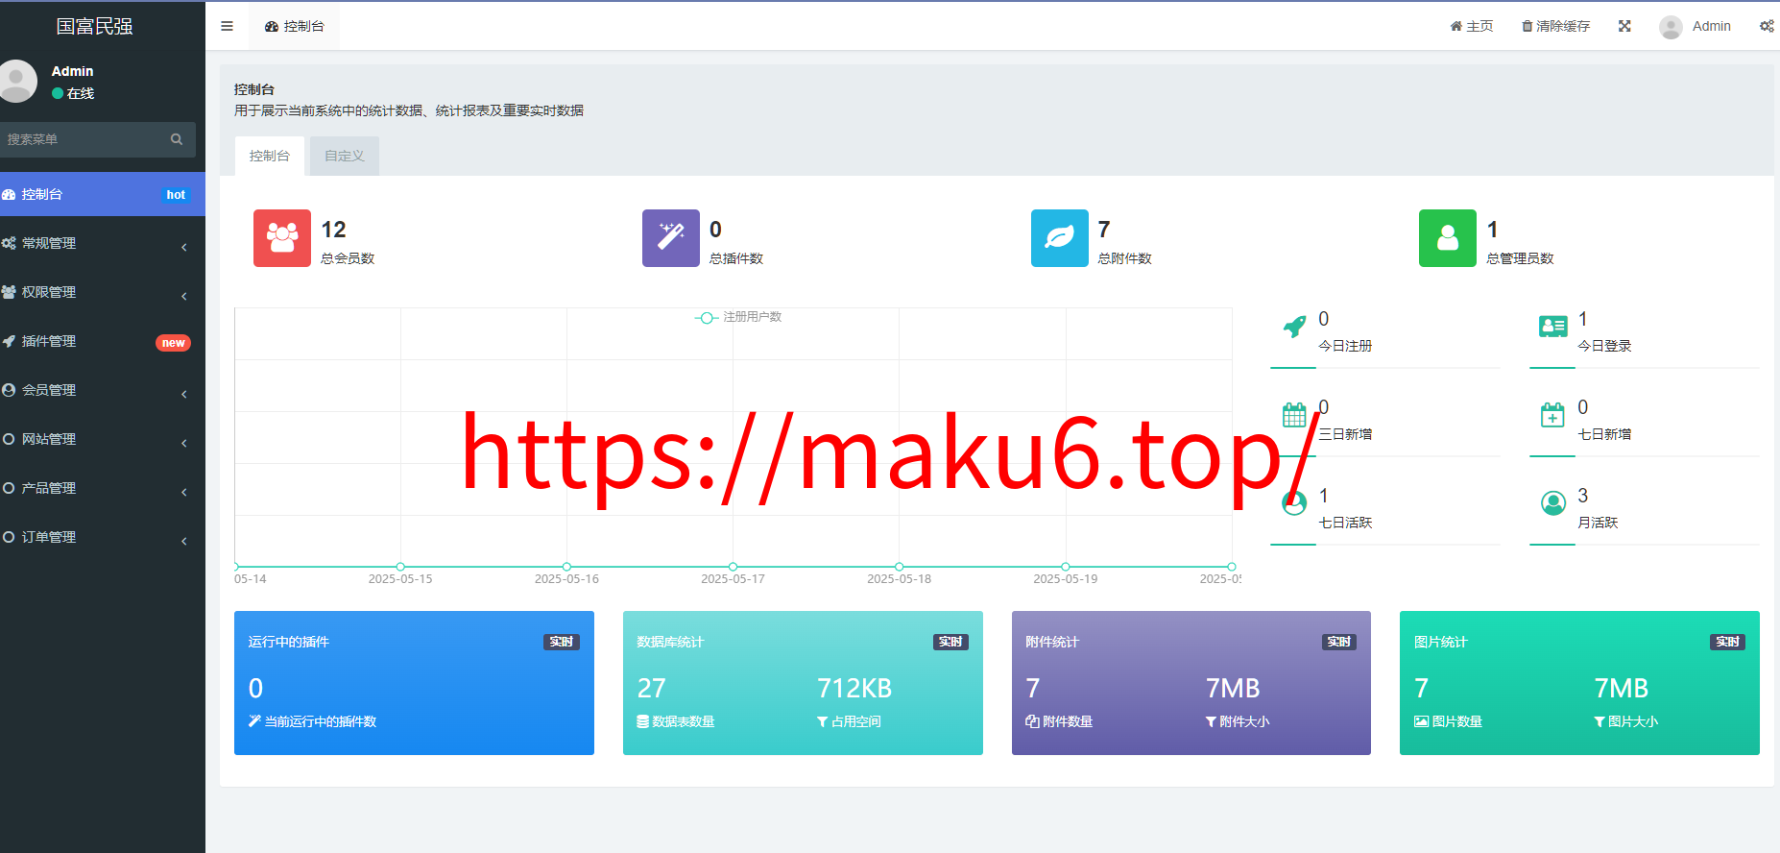This screenshot has width=1780, height=853.
Task: Click the rocket icon for 今日注册
Action: point(1294,327)
